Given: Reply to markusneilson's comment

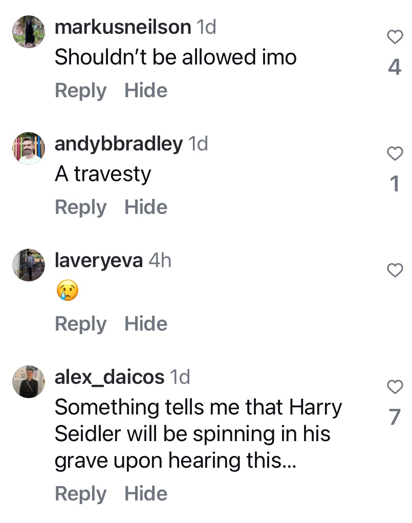Looking at the screenshot, I should click(x=80, y=91).
